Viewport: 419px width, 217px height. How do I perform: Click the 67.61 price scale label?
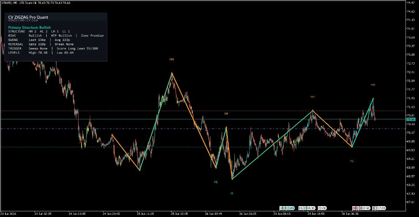click(411, 202)
